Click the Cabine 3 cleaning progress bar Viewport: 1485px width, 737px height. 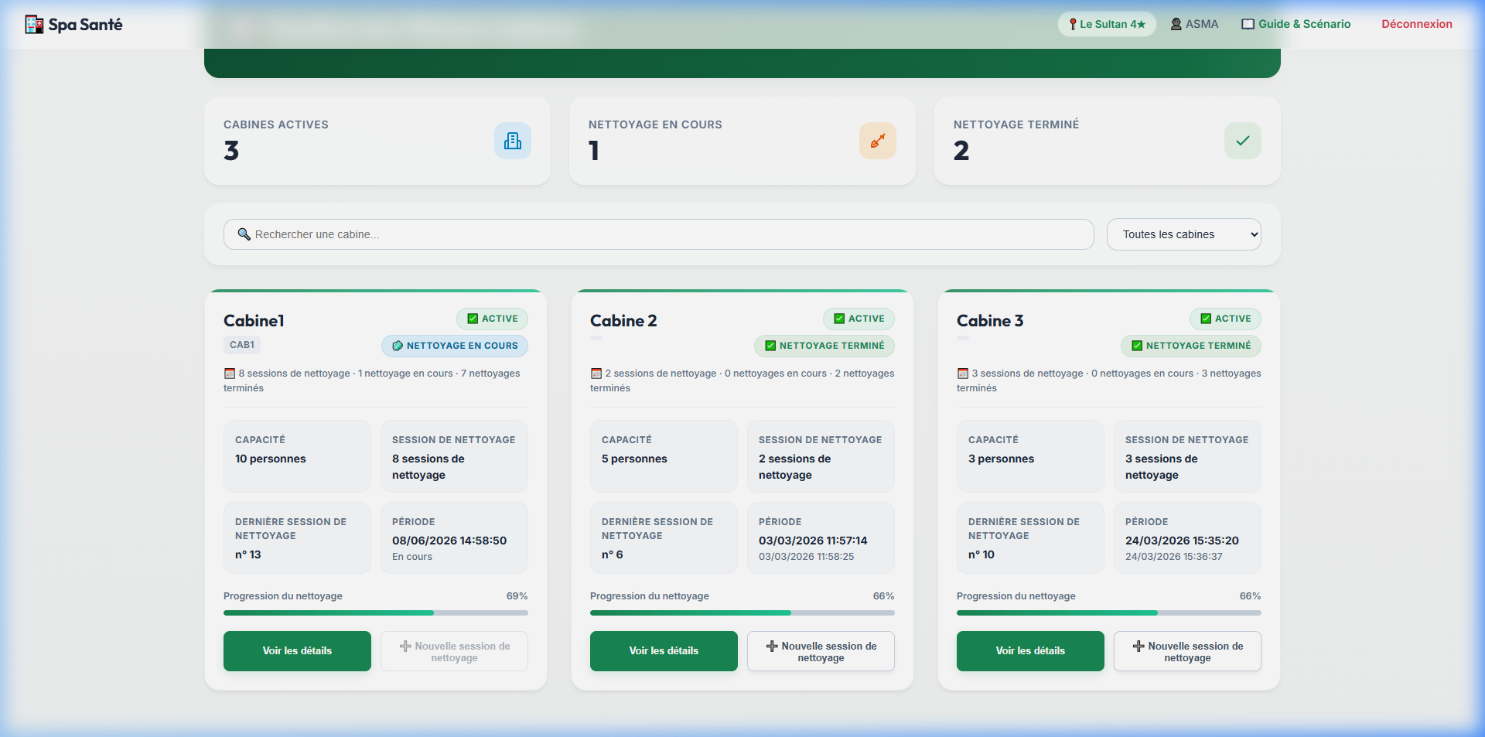(x=1109, y=612)
